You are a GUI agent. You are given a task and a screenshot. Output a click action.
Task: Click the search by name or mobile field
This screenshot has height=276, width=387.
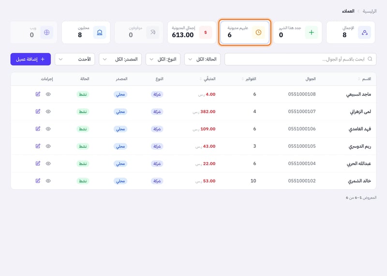point(300,59)
